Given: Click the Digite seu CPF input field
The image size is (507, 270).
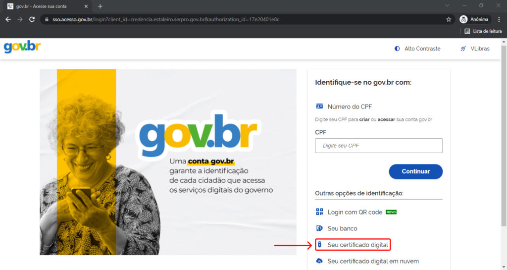Looking at the screenshot, I should coord(379,146).
